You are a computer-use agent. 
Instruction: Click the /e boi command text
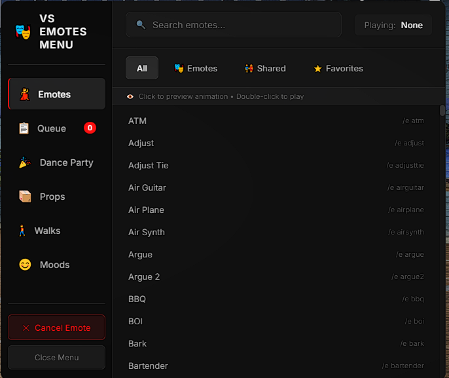[414, 321]
